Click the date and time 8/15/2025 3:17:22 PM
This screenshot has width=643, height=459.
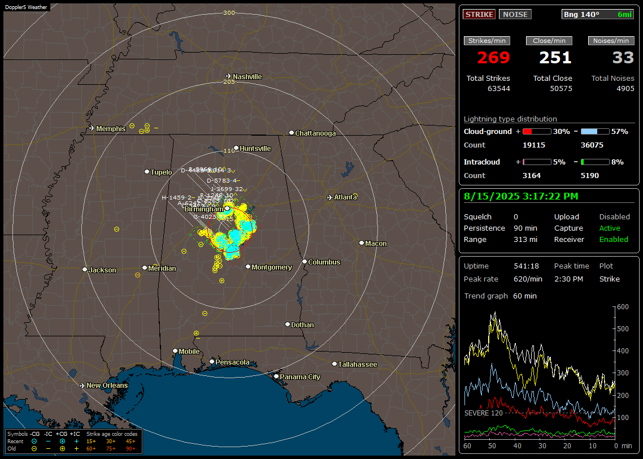click(x=521, y=197)
